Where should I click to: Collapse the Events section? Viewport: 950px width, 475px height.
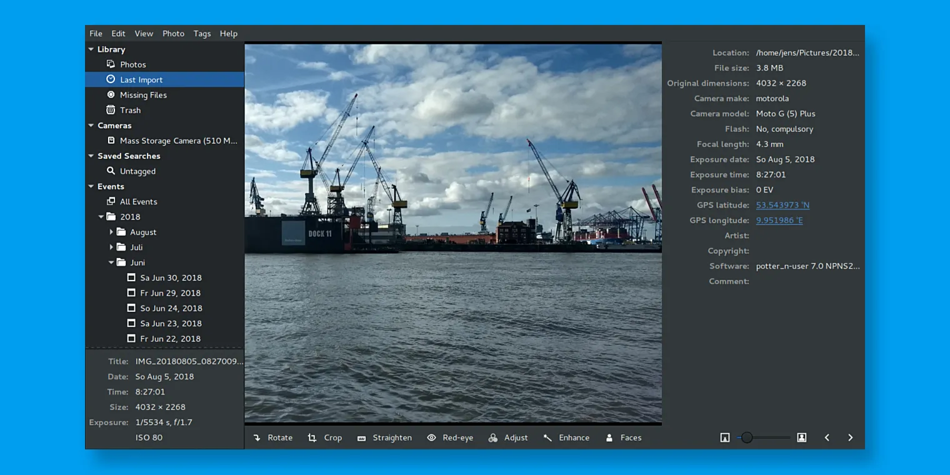click(91, 186)
